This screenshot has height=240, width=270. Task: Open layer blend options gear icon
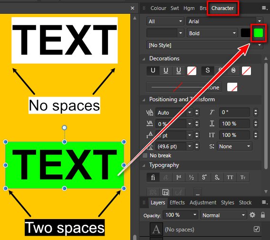[252, 215]
